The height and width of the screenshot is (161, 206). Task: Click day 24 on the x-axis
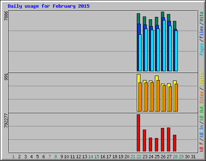(151, 157)
